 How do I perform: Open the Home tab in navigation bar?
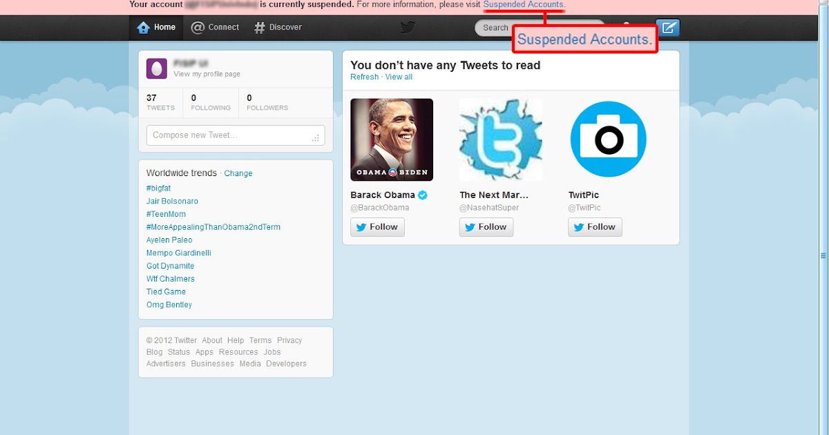click(x=156, y=28)
